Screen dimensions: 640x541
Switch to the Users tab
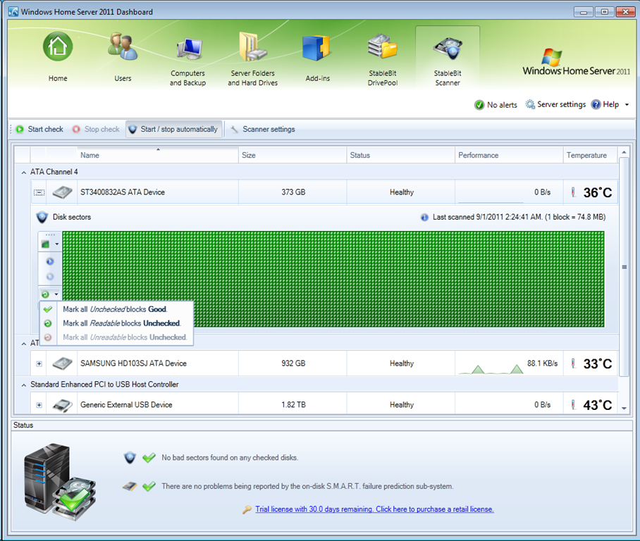(x=123, y=58)
